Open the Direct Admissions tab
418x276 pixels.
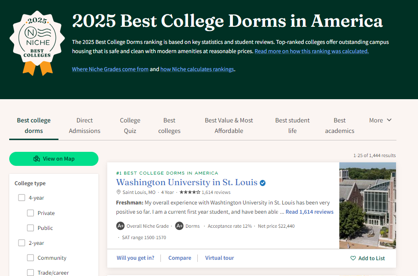(x=84, y=125)
